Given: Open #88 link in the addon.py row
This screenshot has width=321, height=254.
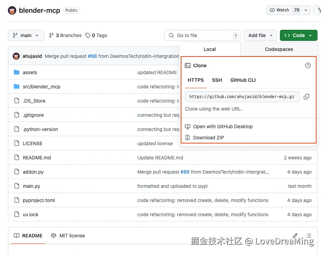Looking at the screenshot, I should (x=185, y=172).
